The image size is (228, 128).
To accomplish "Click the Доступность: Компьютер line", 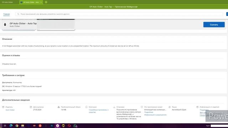I will (x=12, y=82).
